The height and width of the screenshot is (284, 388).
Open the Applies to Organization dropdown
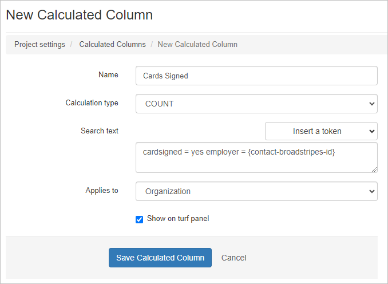coord(256,191)
